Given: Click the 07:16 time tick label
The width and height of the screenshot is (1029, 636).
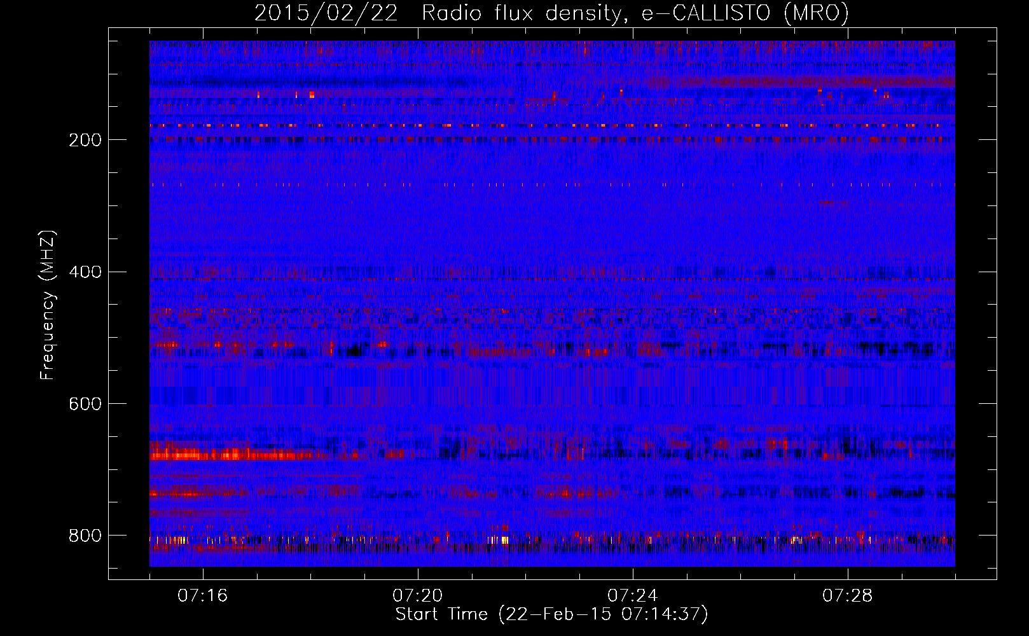Looking at the screenshot, I should [x=203, y=596].
